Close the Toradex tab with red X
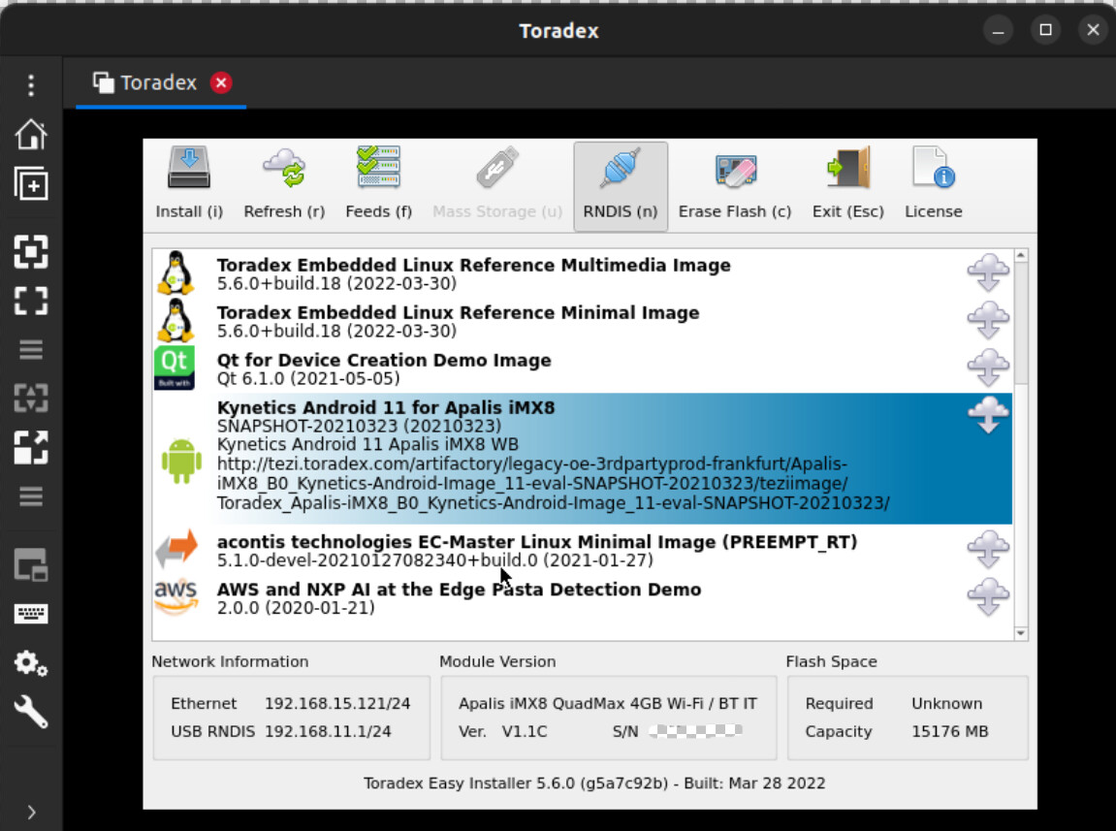The width and height of the screenshot is (1116, 831). click(x=221, y=82)
